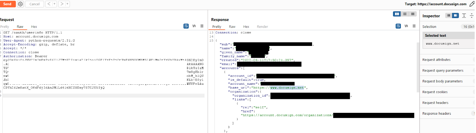Switch Request view to Pretty tab

pos(4,27)
